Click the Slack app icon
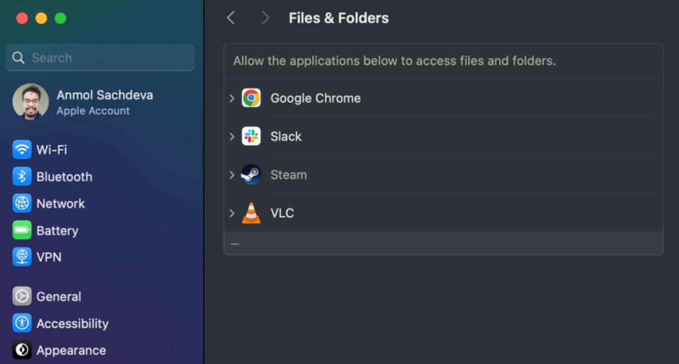679x364 pixels. (251, 136)
